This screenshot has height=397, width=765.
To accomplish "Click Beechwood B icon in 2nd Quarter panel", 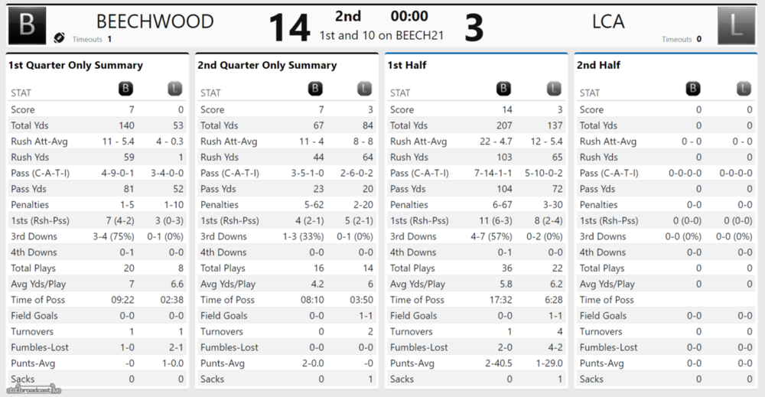I will (315, 89).
